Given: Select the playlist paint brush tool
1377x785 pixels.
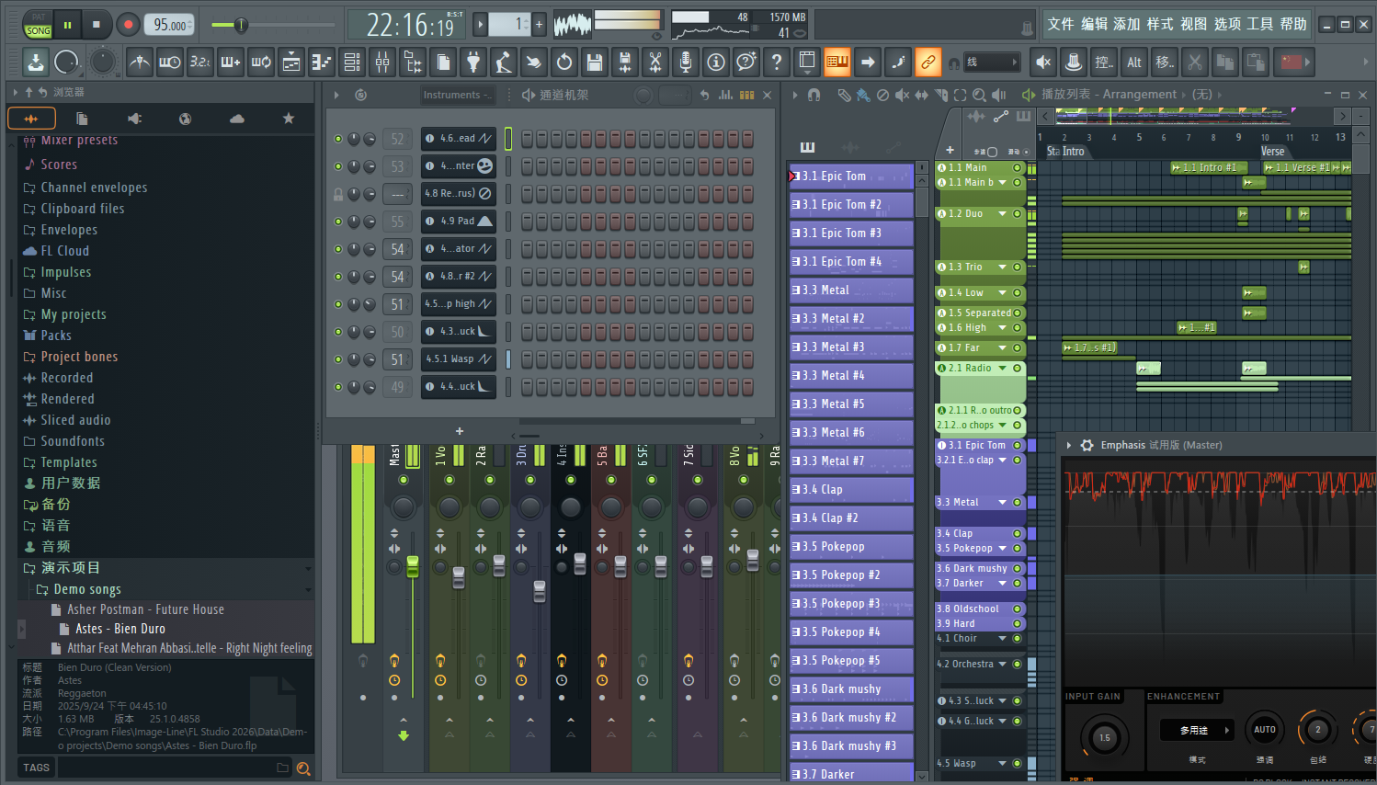Looking at the screenshot, I should (x=863, y=95).
